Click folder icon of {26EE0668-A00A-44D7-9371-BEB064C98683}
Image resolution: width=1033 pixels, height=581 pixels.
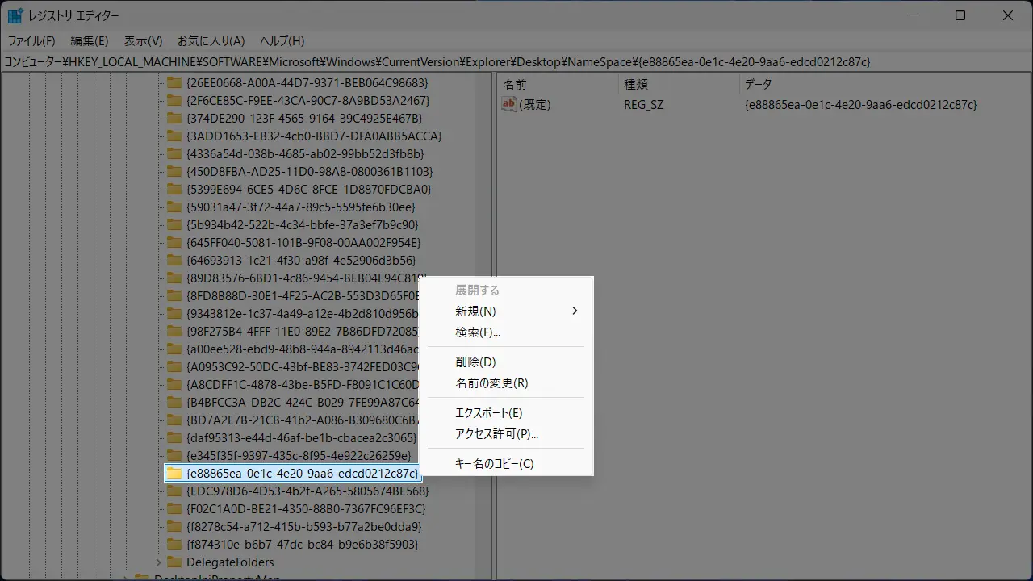174,82
